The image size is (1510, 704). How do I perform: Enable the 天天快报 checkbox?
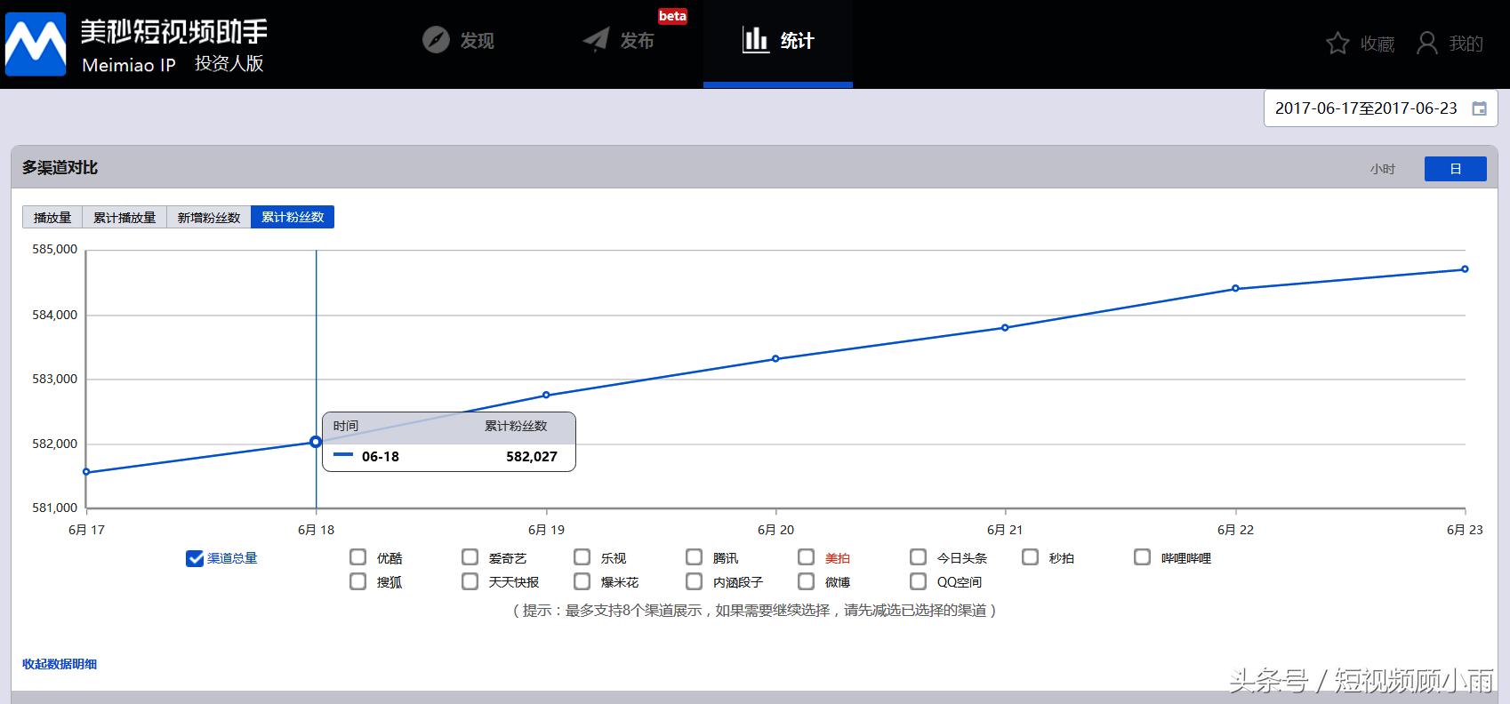[470, 581]
